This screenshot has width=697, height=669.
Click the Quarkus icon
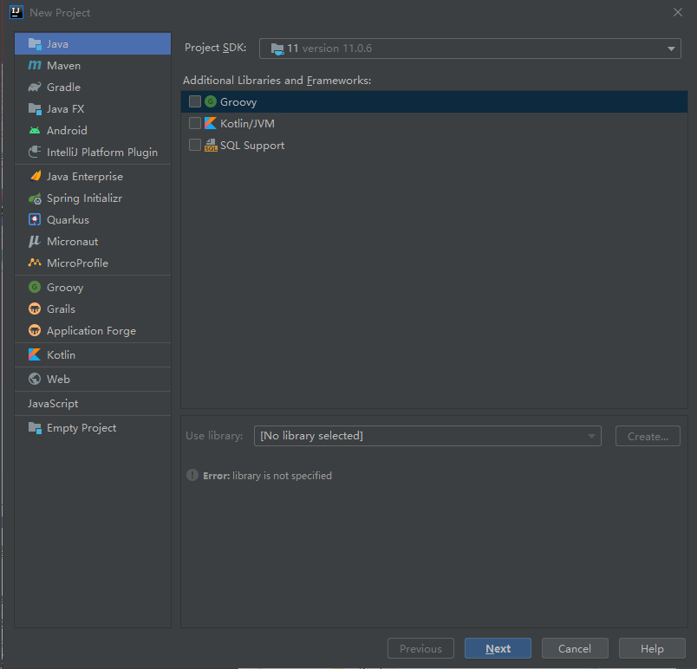[x=35, y=219]
